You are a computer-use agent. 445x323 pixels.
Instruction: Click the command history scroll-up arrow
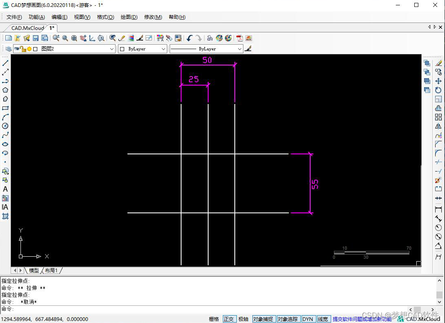click(x=440, y=281)
